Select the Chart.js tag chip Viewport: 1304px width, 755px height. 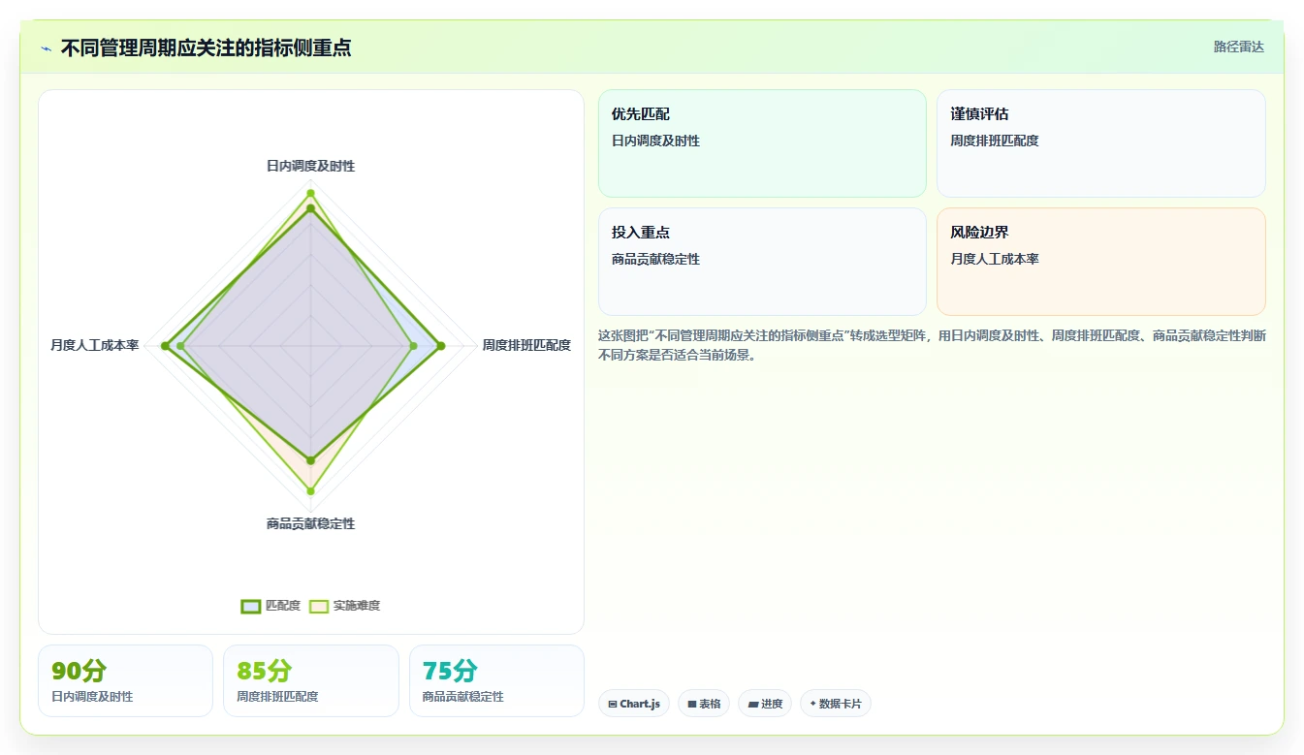click(633, 704)
